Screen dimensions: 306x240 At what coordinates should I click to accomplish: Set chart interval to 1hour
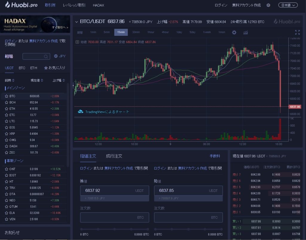[151, 32]
